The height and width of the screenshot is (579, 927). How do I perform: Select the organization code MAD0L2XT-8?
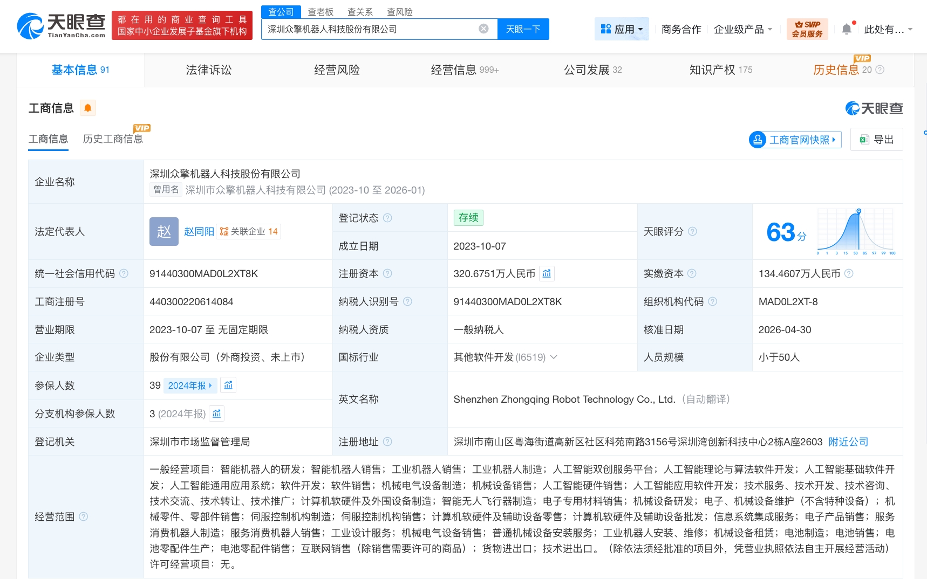(788, 301)
